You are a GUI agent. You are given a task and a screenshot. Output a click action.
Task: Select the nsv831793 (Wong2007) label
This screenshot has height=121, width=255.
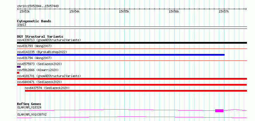[34, 46]
